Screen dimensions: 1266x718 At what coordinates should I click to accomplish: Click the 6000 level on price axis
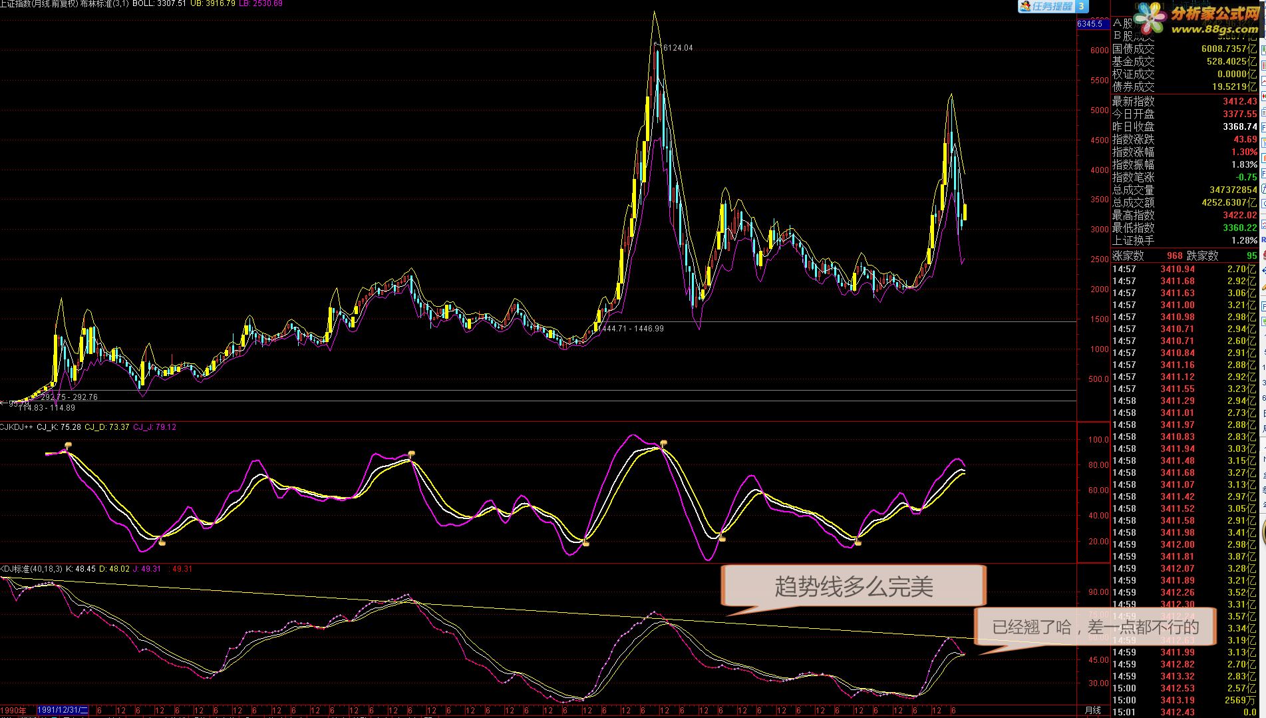pos(1099,51)
